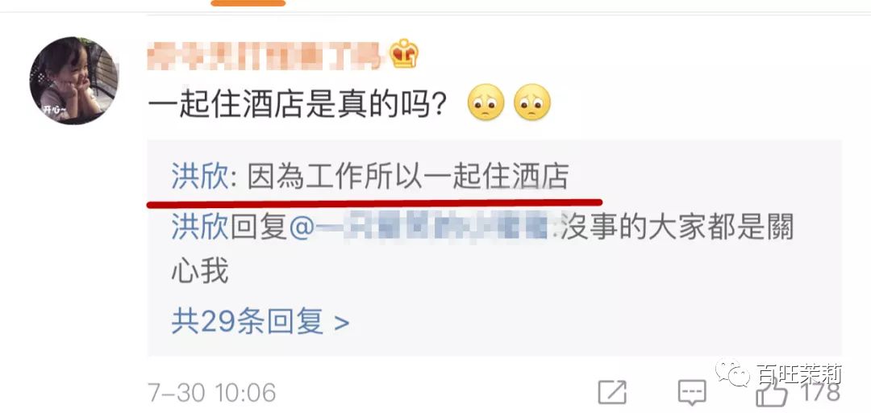The image size is (871, 413).
Task: Expand all replies via 共29条回复
Action: (260, 321)
